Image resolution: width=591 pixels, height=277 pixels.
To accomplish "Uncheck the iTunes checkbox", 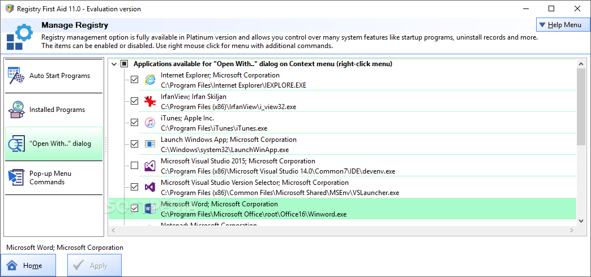I will (134, 122).
